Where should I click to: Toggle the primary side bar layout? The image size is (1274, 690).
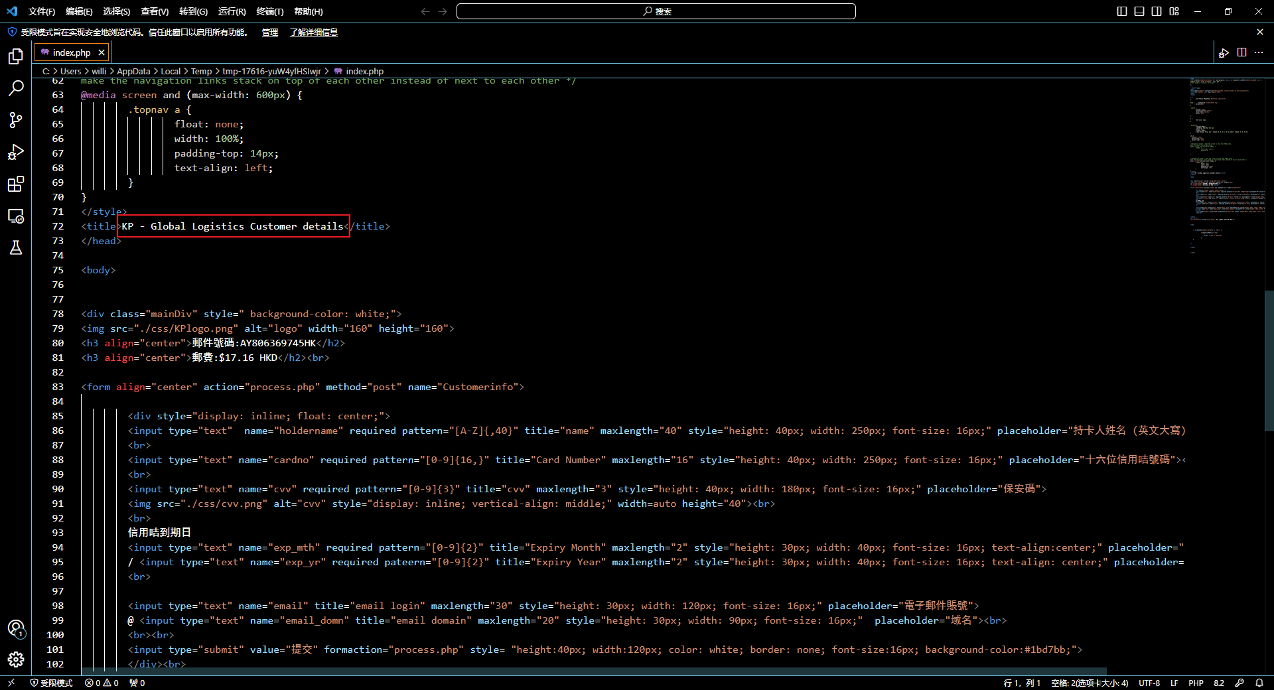(x=1122, y=11)
